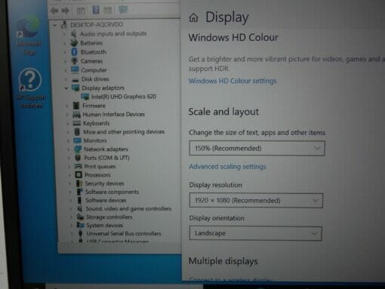Screen dimensions: 385x289
Task: Click the Scale and layout heading
Action: [223, 112]
